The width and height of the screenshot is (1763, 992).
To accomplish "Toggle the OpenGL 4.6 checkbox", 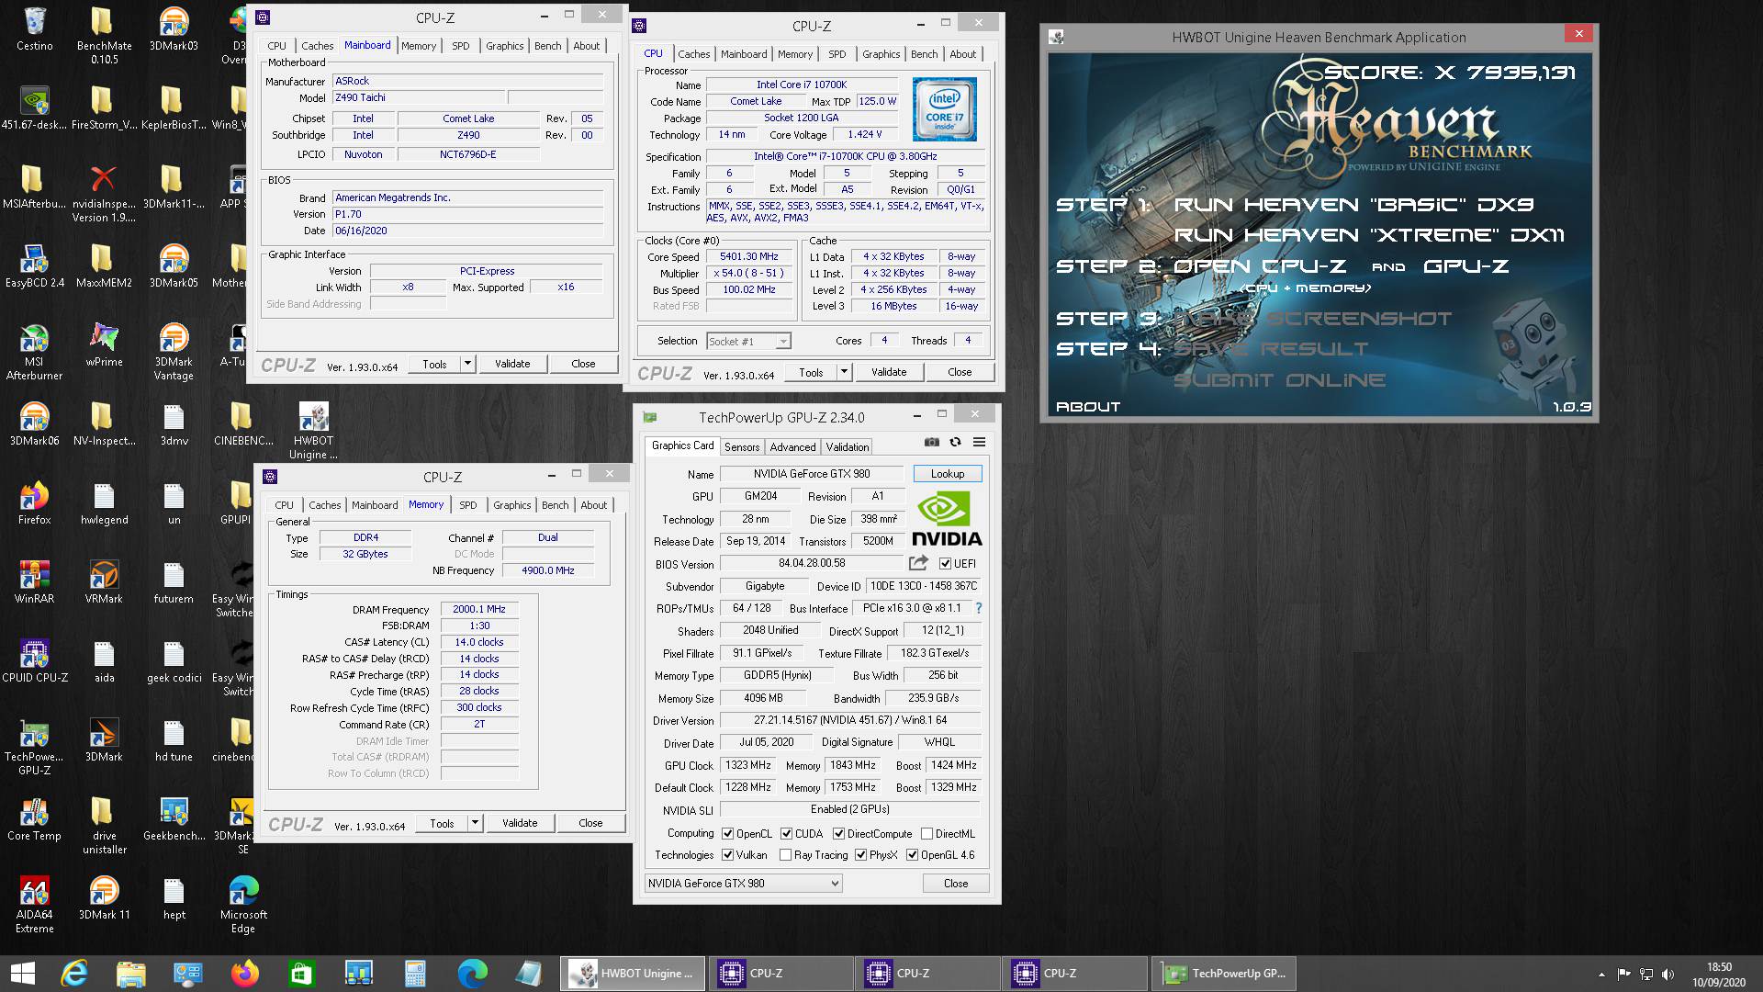I will coord(913,855).
